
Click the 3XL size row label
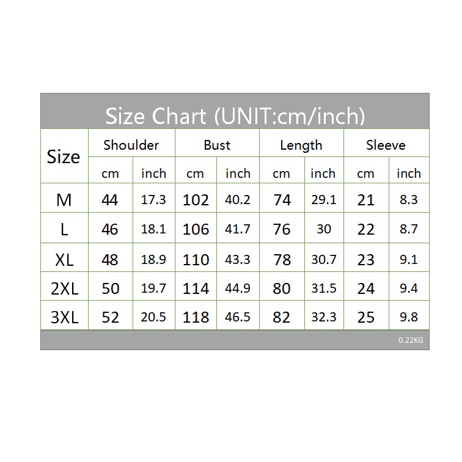pyautogui.click(x=64, y=317)
